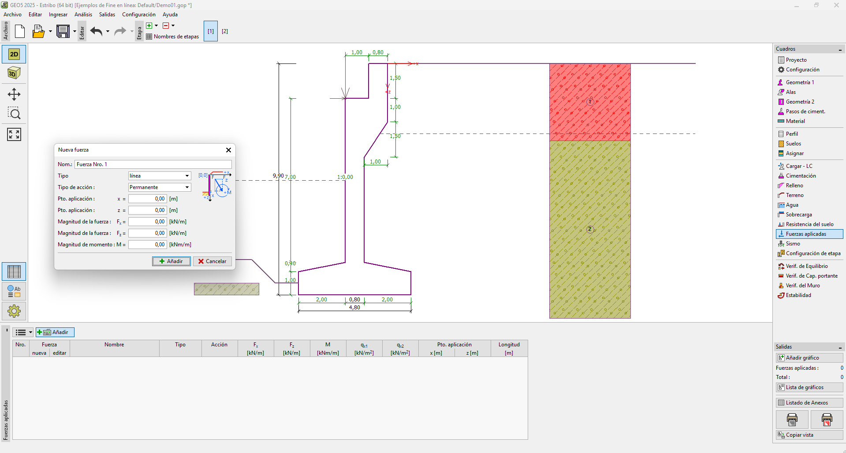Switch to 2D view
Screen dimensions: 846x453
14,54
